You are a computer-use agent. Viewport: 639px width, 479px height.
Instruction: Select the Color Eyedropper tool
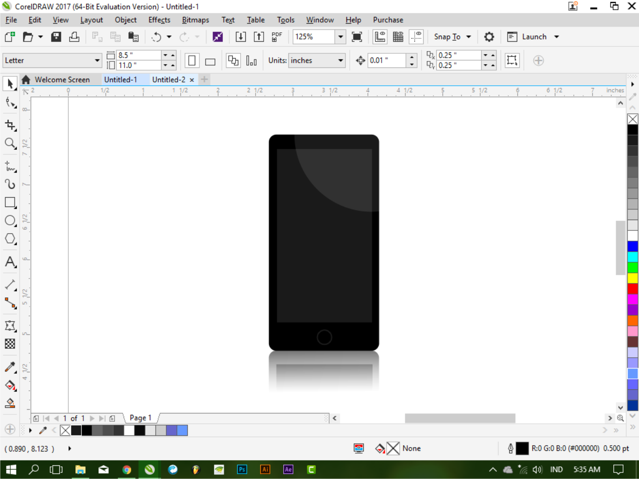tap(10, 367)
